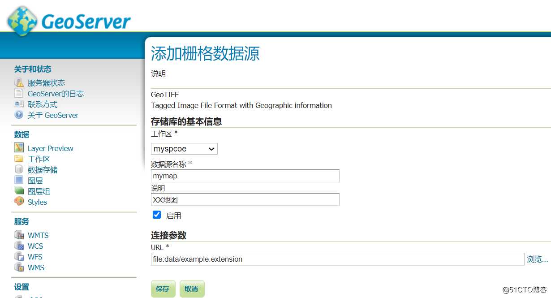Click the 数据存储 database icon
Screen dimensions: 551x298
click(19, 169)
